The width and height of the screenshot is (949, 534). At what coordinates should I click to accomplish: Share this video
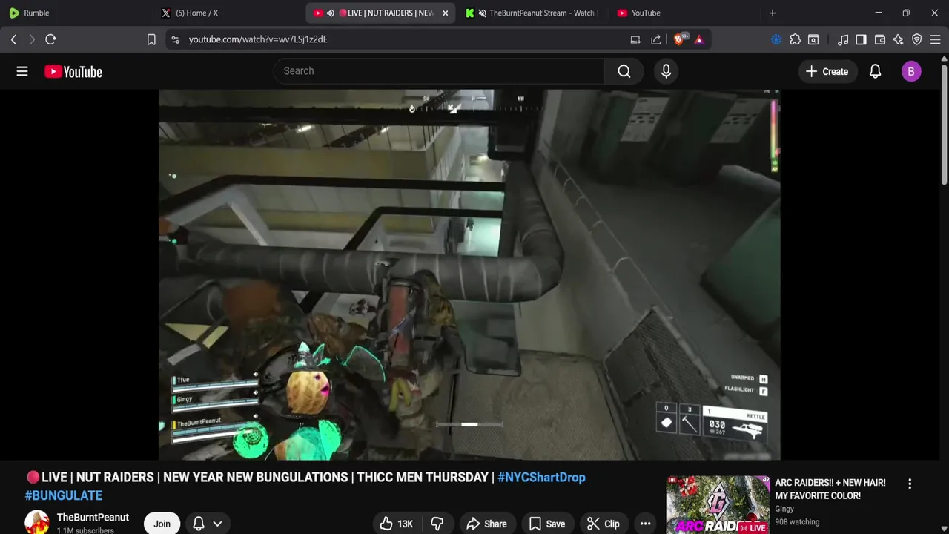click(x=486, y=524)
